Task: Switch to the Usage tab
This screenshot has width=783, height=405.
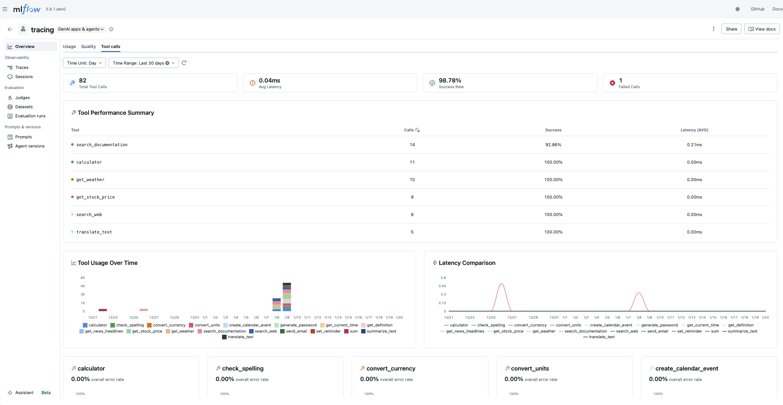Action: 69,46
